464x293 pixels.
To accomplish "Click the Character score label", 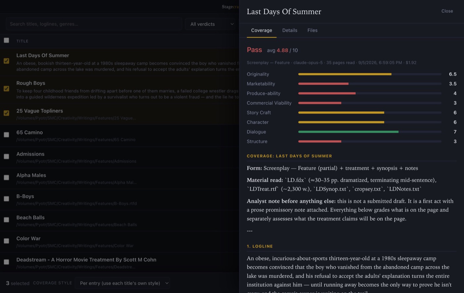I will [258, 122].
